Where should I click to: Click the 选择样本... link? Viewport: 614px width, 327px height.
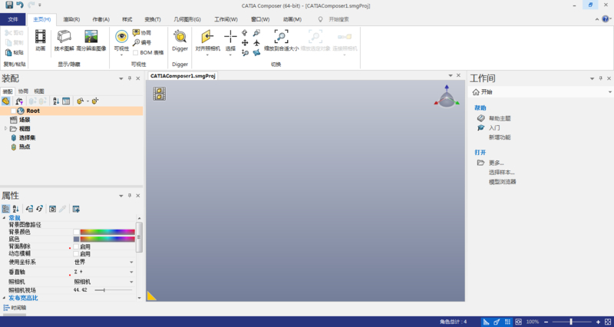[x=502, y=172]
